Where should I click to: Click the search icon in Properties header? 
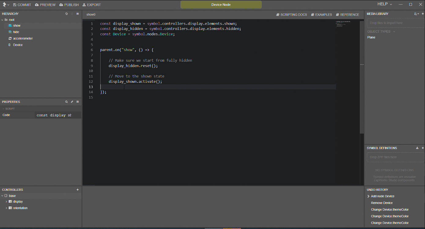[66, 102]
